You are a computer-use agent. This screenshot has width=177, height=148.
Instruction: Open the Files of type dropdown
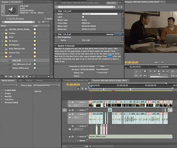point(47,85)
